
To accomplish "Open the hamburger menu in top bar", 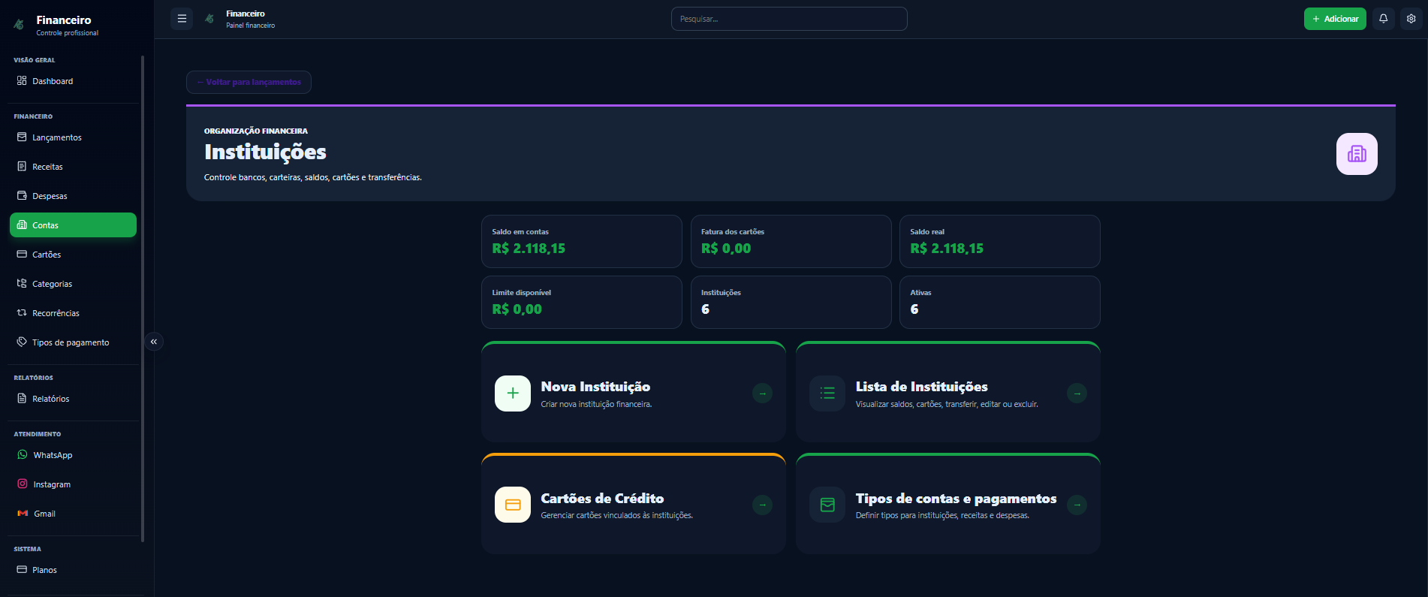I will tap(182, 19).
